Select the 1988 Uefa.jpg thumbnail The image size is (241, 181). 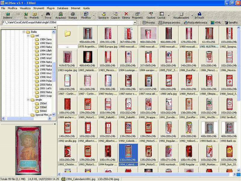[x=169, y=84]
